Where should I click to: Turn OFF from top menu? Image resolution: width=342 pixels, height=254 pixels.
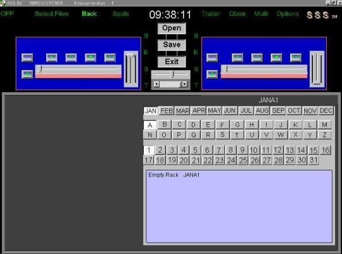[x=8, y=14]
